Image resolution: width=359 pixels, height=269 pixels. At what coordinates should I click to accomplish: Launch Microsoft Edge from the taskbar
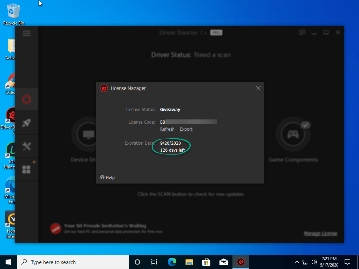tap(172, 262)
